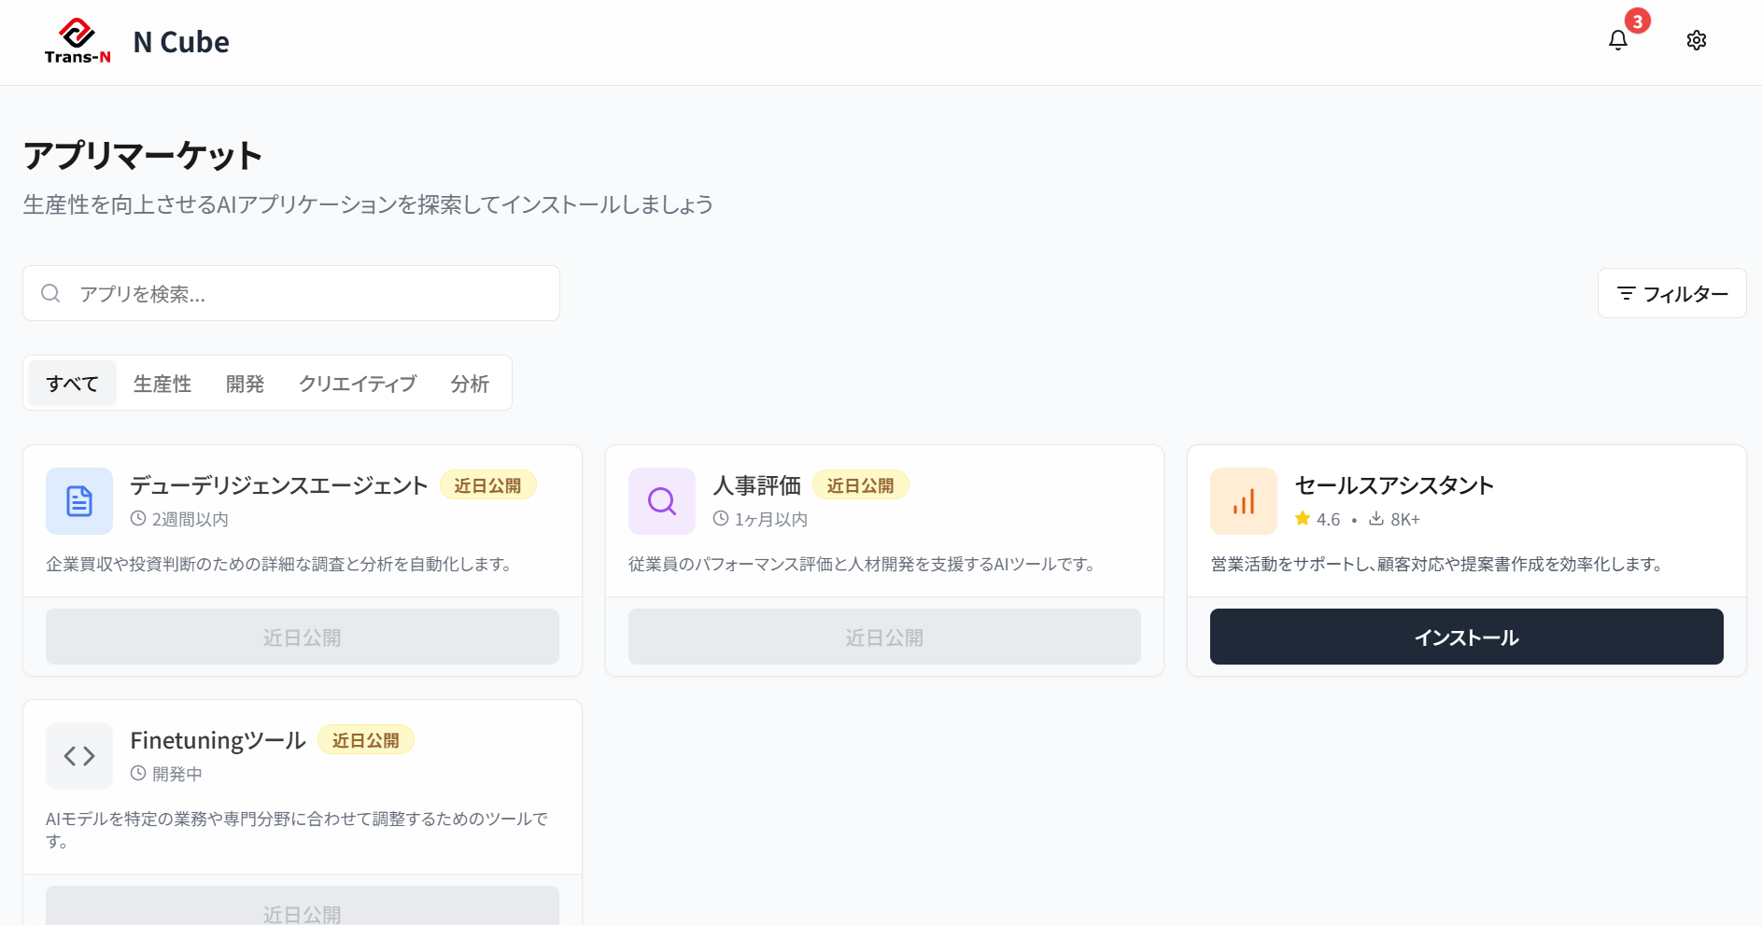Click the 人事評価 magnifier app icon
This screenshot has height=925, width=1762.
[661, 501]
